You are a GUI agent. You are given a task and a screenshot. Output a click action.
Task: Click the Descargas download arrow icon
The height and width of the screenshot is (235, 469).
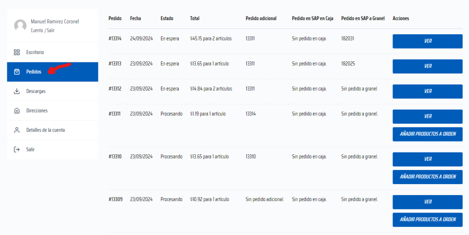coord(17,91)
